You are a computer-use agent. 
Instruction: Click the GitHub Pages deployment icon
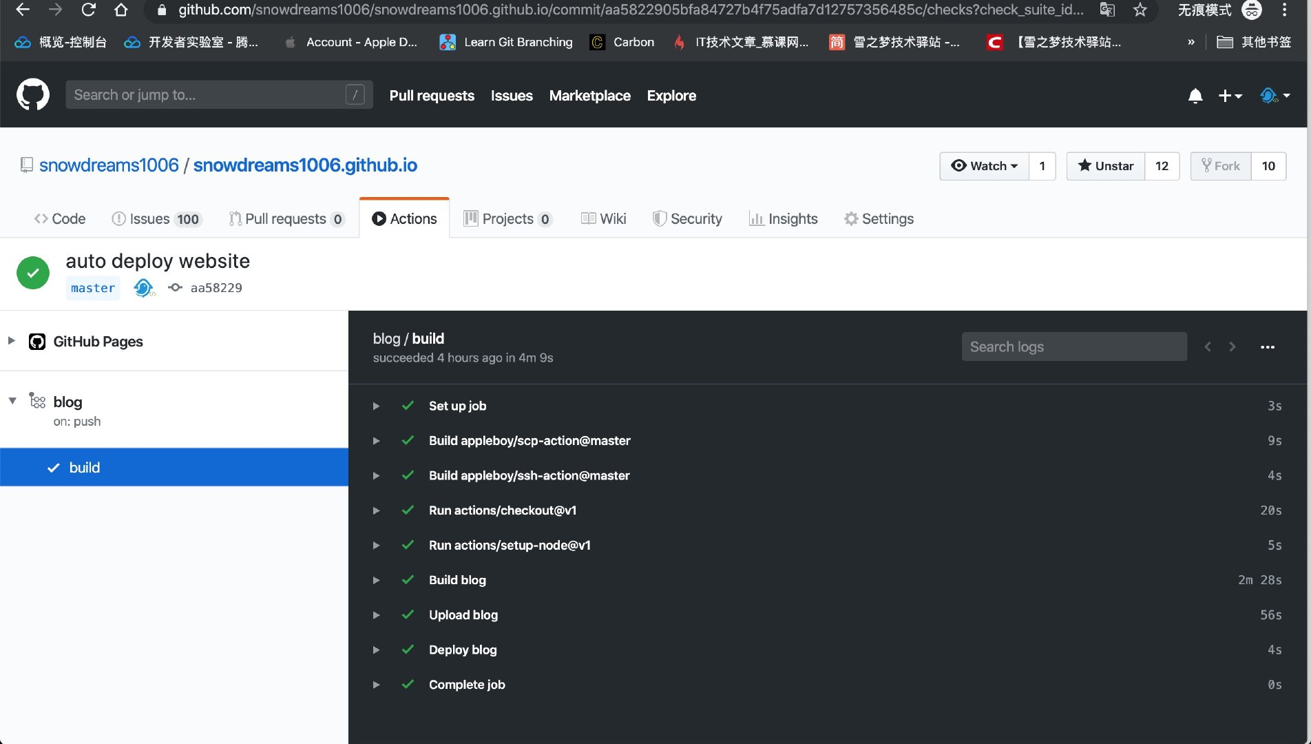click(x=36, y=341)
